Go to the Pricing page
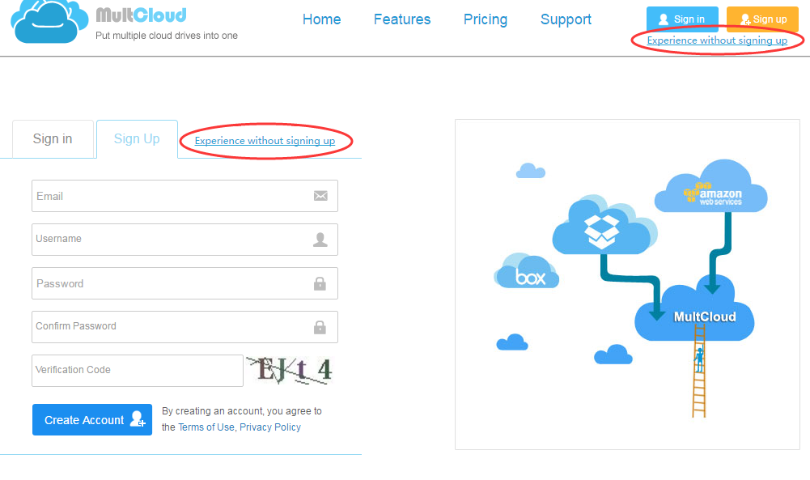The image size is (810, 480). point(485,19)
